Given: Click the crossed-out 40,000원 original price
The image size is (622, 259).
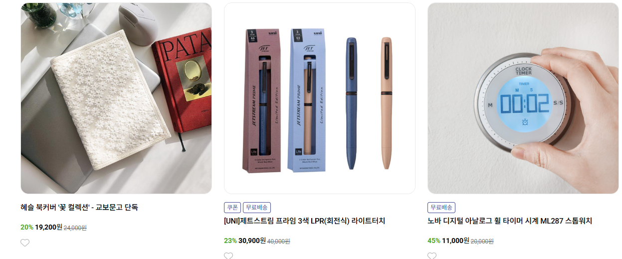Looking at the screenshot, I should click(279, 242).
